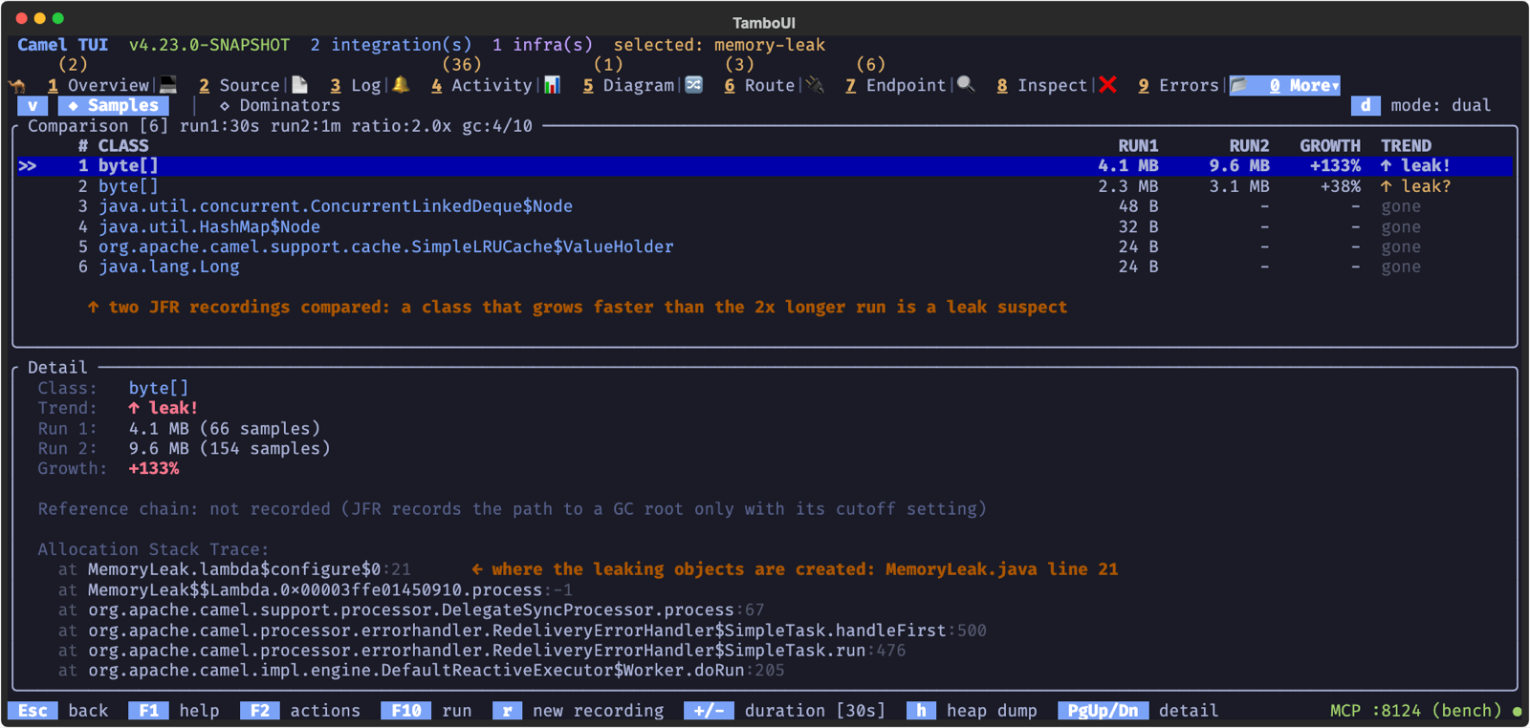Click the magnifier icon beside Inspect
The image size is (1530, 728).
tap(966, 85)
